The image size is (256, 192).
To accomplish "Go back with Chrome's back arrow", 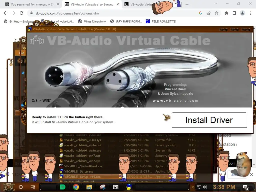I will [5, 13].
